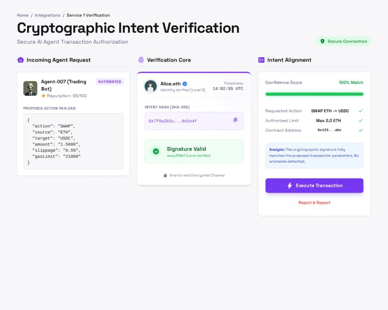Screen dimensions: 388x310
Task: Toggle the checkmark beside Authorized Limit
Action: tap(360, 120)
